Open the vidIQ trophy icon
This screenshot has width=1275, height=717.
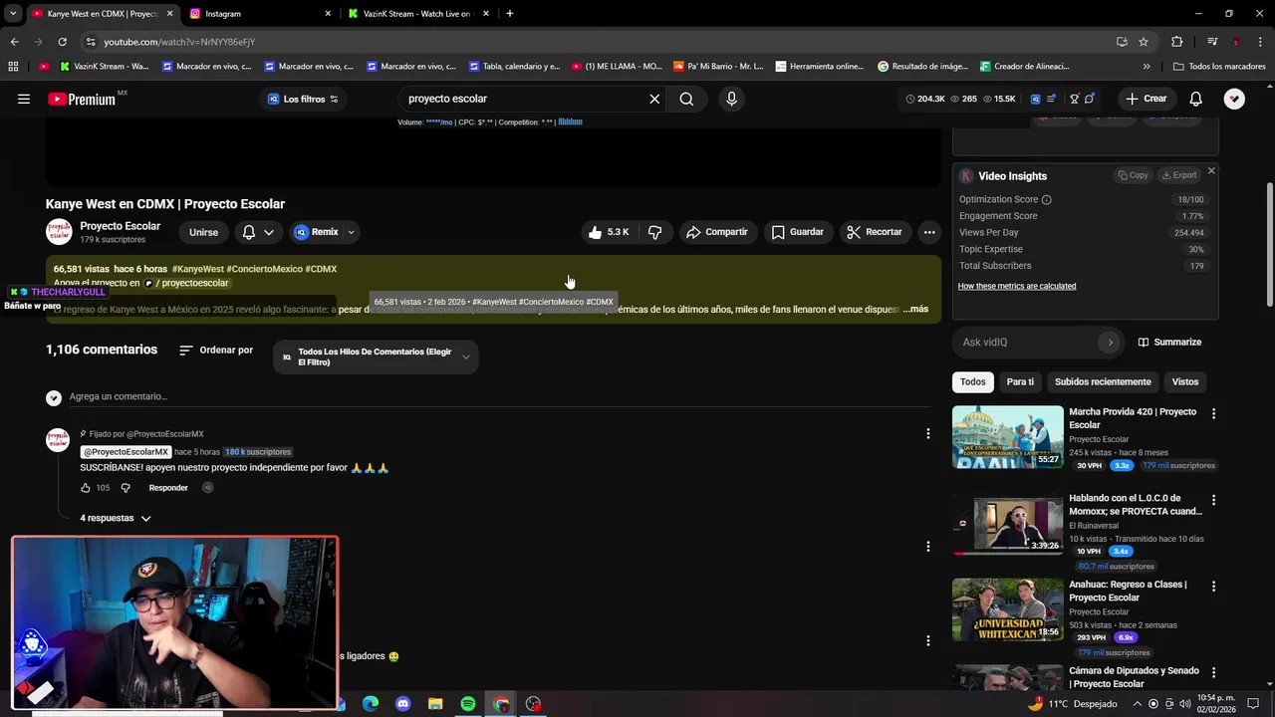1074,99
